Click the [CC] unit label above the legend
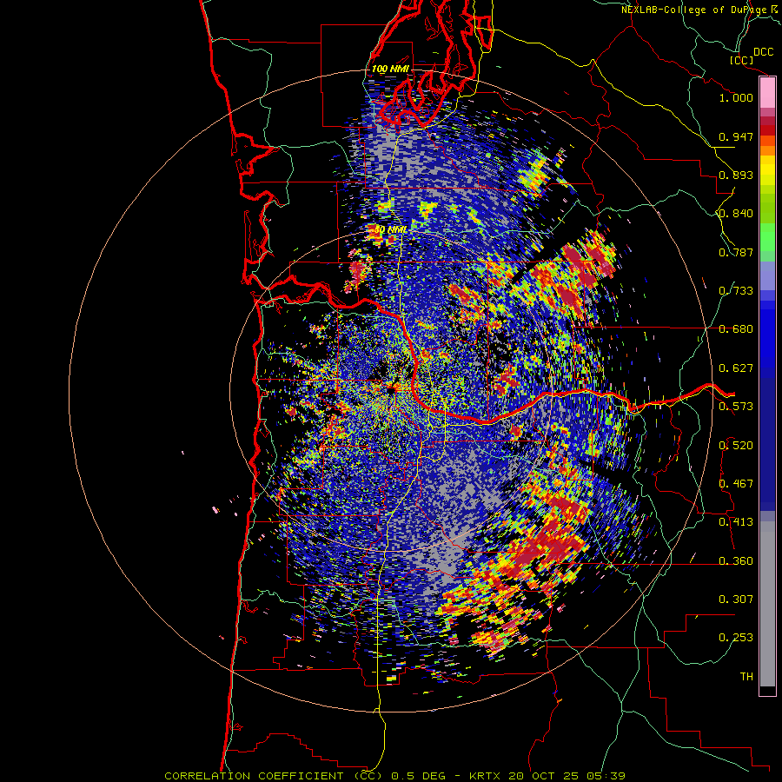The width and height of the screenshot is (782, 782). [742, 60]
